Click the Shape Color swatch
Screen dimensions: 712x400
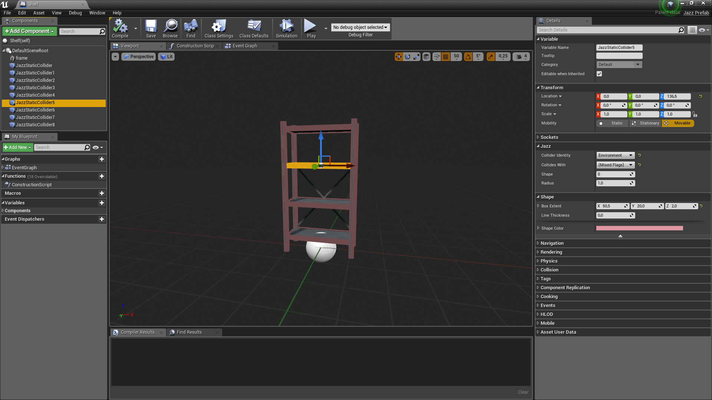pos(639,229)
